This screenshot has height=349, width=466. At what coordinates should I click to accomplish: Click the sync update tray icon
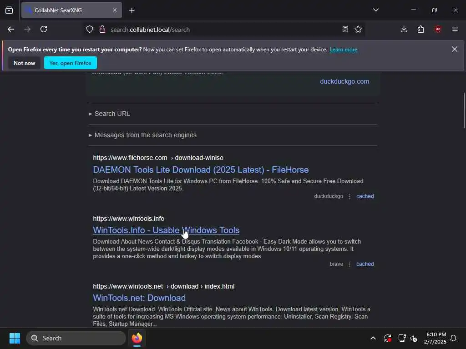[x=387, y=338]
